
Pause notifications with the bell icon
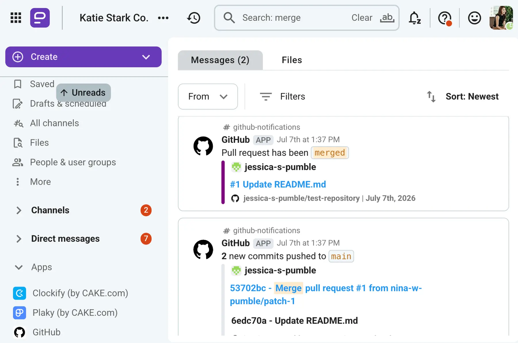coord(415,18)
